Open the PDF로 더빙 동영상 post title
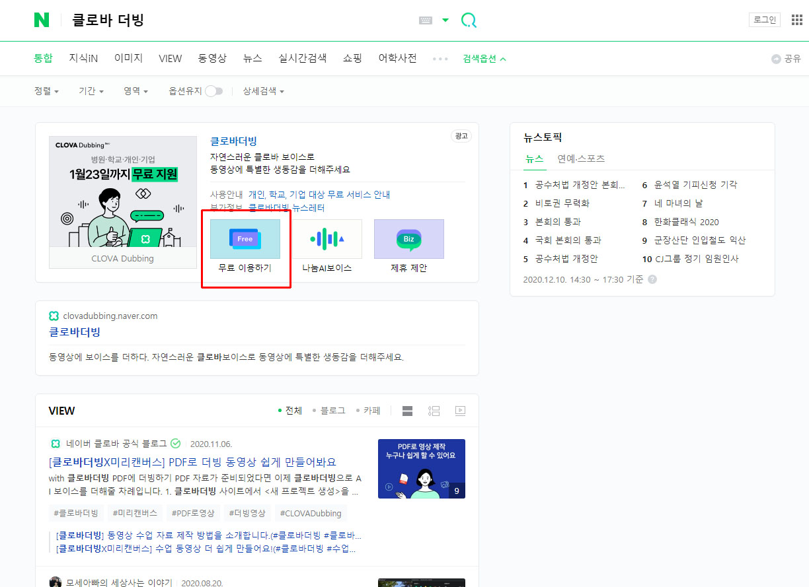Image resolution: width=809 pixels, height=587 pixels. [x=192, y=462]
